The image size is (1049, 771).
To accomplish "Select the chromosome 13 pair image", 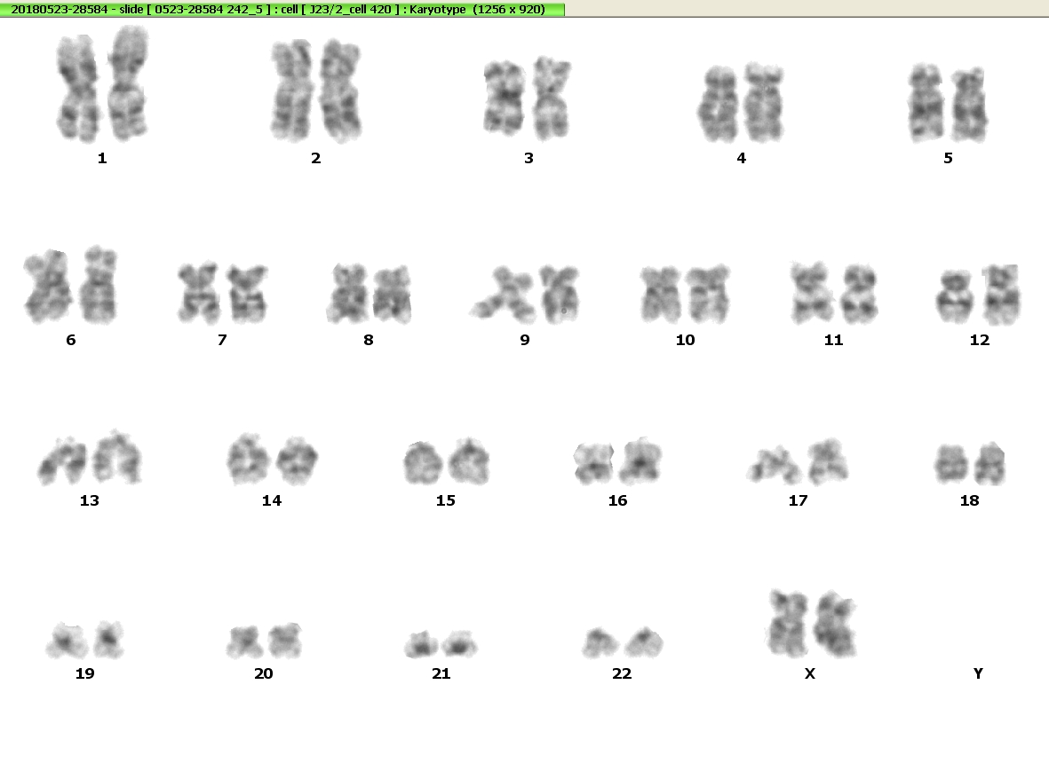I will [x=89, y=458].
